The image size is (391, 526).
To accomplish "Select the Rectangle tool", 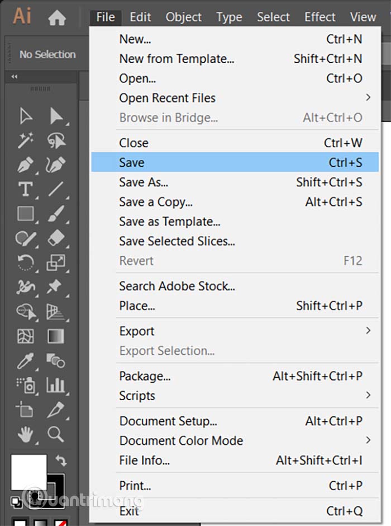I will [x=26, y=213].
